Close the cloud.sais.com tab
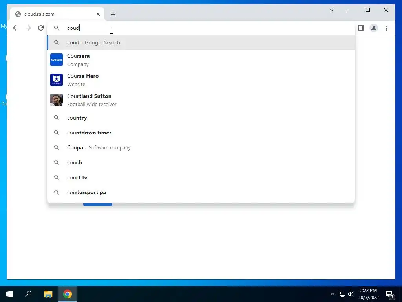The image size is (402, 302). coord(98,14)
